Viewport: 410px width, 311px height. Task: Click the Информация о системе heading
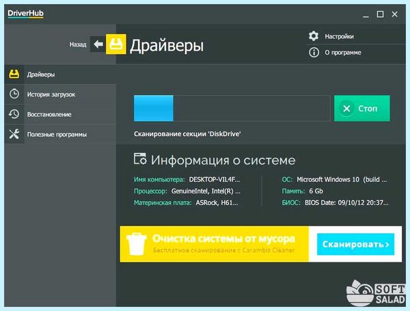[x=223, y=160]
